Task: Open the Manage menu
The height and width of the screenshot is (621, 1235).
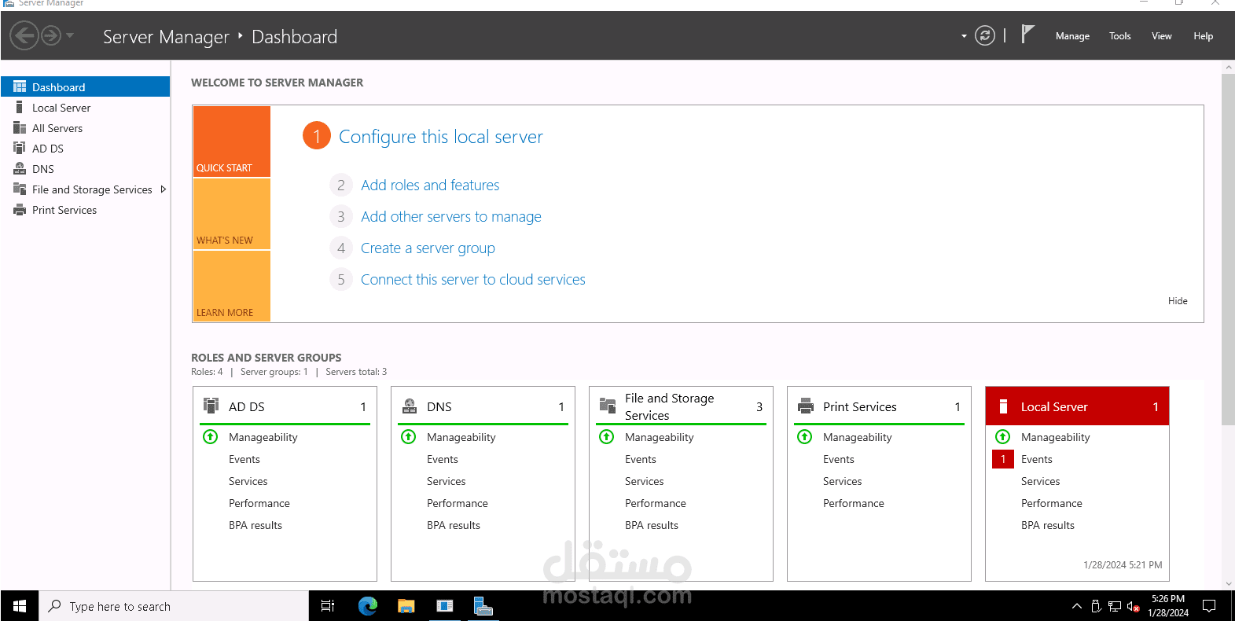Action: 1072,36
